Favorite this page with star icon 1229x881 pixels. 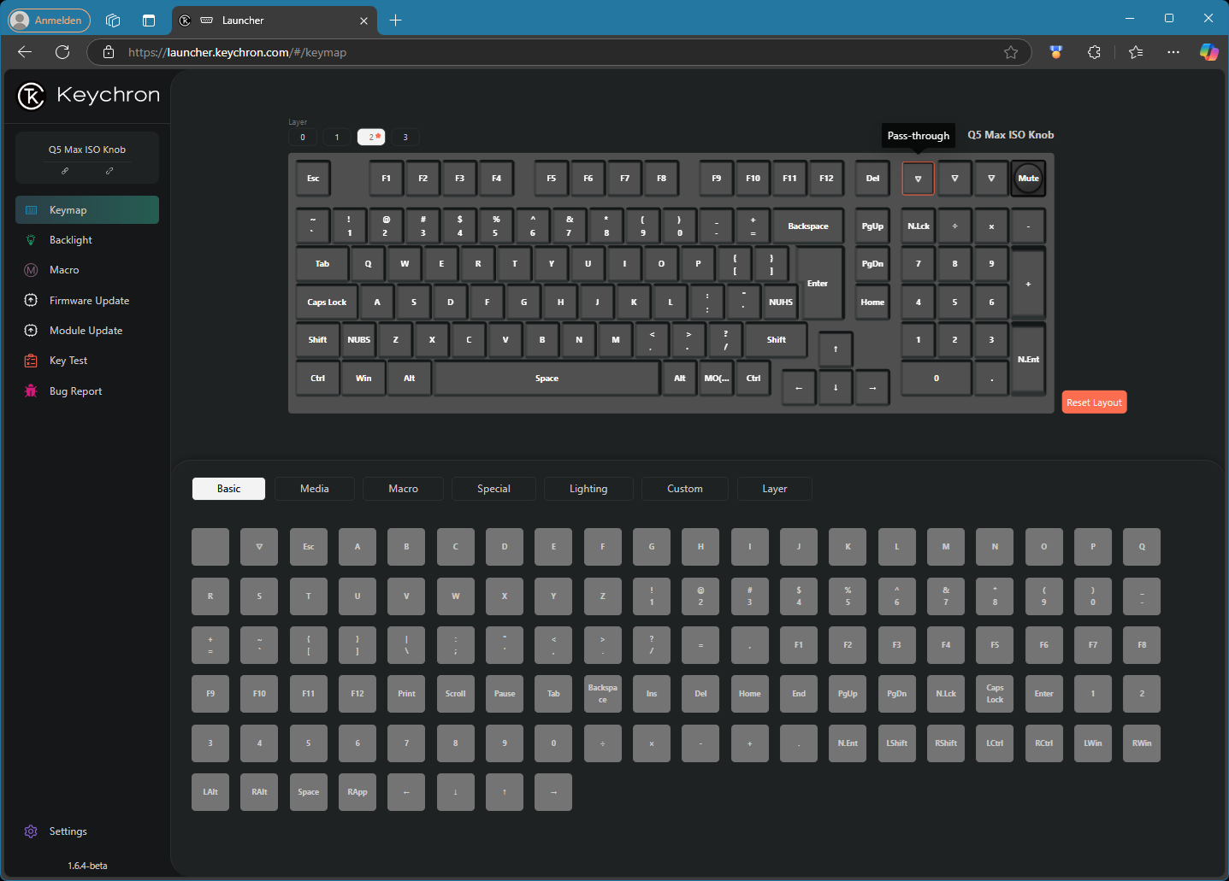tap(1011, 52)
